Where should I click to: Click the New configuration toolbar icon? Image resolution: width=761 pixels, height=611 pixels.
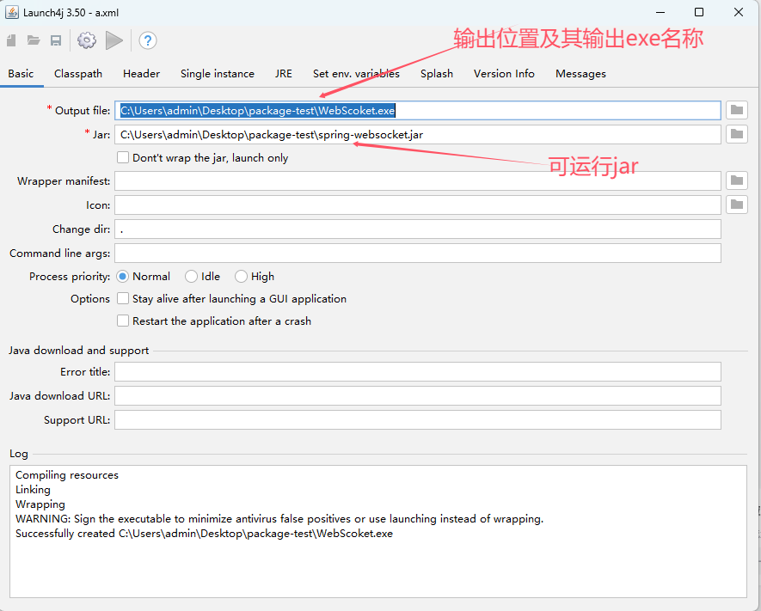(11, 40)
